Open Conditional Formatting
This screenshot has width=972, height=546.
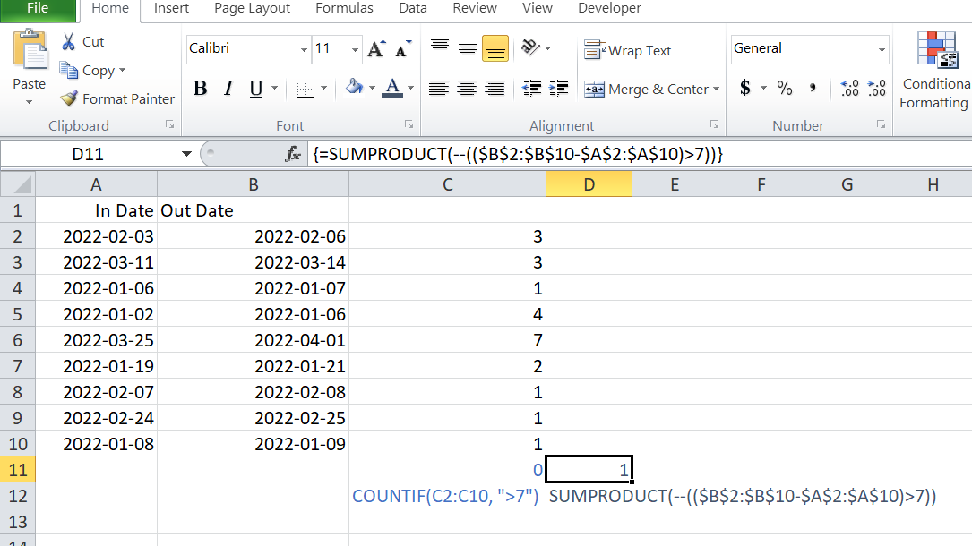[x=935, y=71]
